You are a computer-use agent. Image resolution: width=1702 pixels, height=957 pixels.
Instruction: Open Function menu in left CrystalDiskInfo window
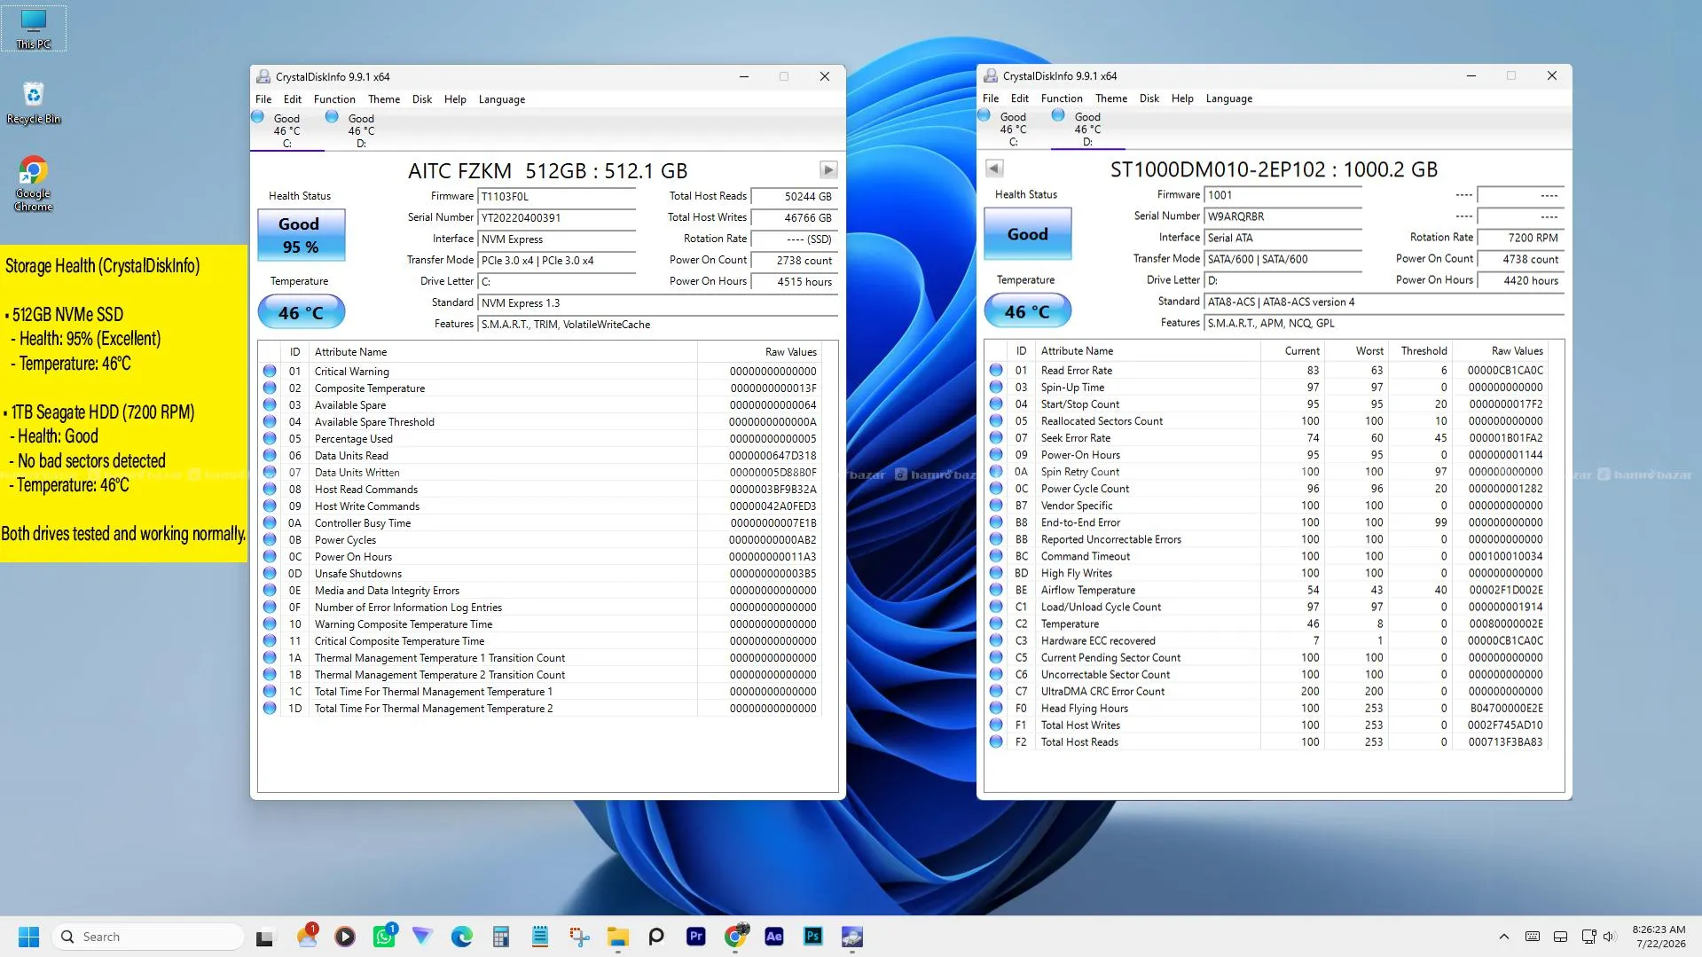coord(334,99)
